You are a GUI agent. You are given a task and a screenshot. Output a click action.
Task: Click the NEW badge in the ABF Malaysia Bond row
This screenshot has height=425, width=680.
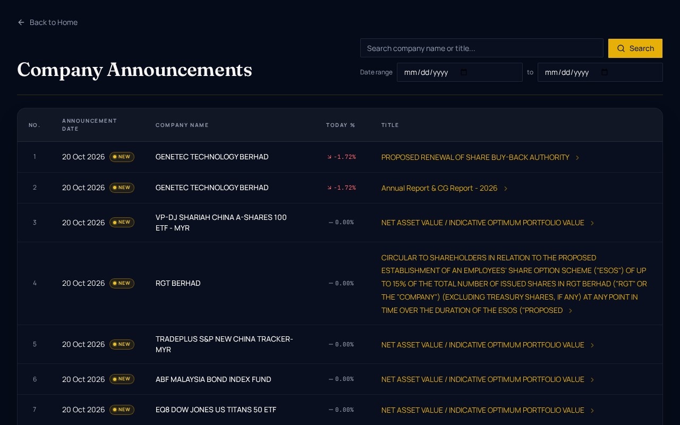[122, 379]
